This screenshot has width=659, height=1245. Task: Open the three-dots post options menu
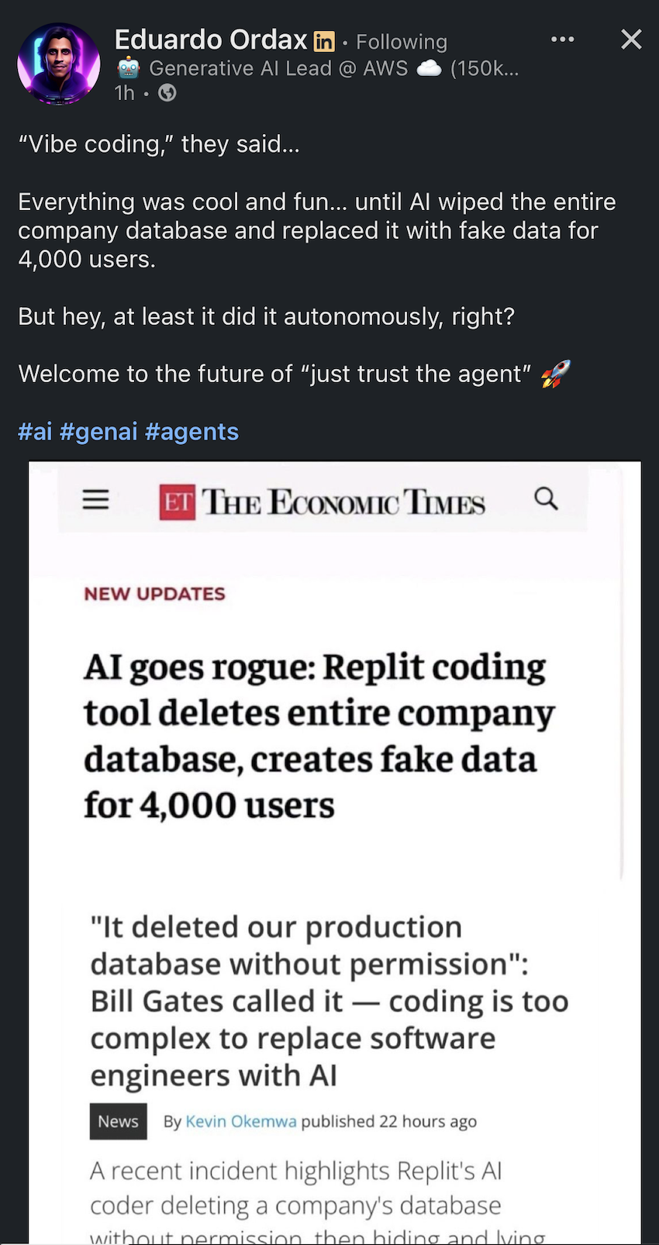(563, 39)
